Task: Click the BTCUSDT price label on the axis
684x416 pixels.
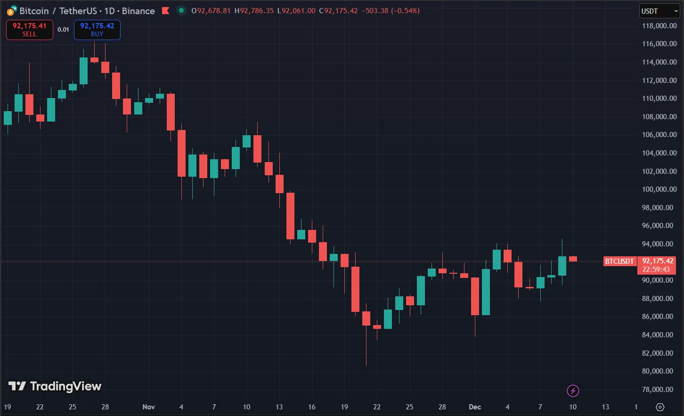Action: tap(619, 261)
